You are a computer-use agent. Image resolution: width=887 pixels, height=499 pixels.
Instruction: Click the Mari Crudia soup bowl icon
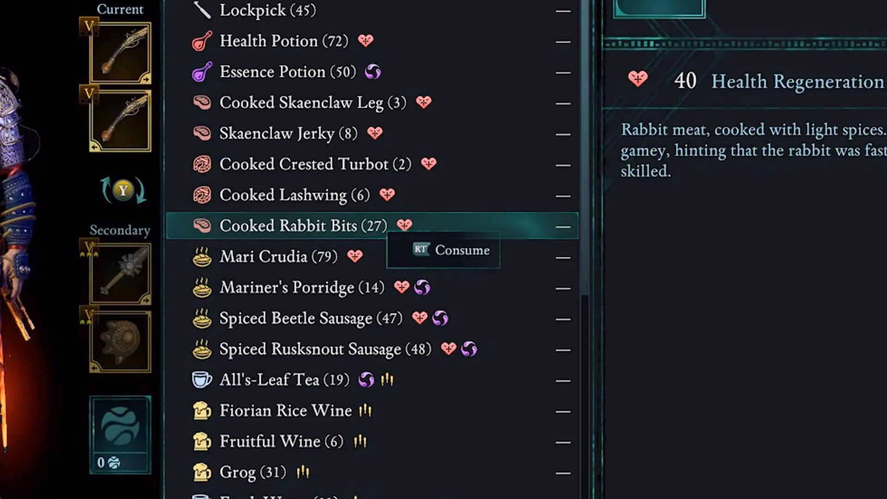point(202,256)
